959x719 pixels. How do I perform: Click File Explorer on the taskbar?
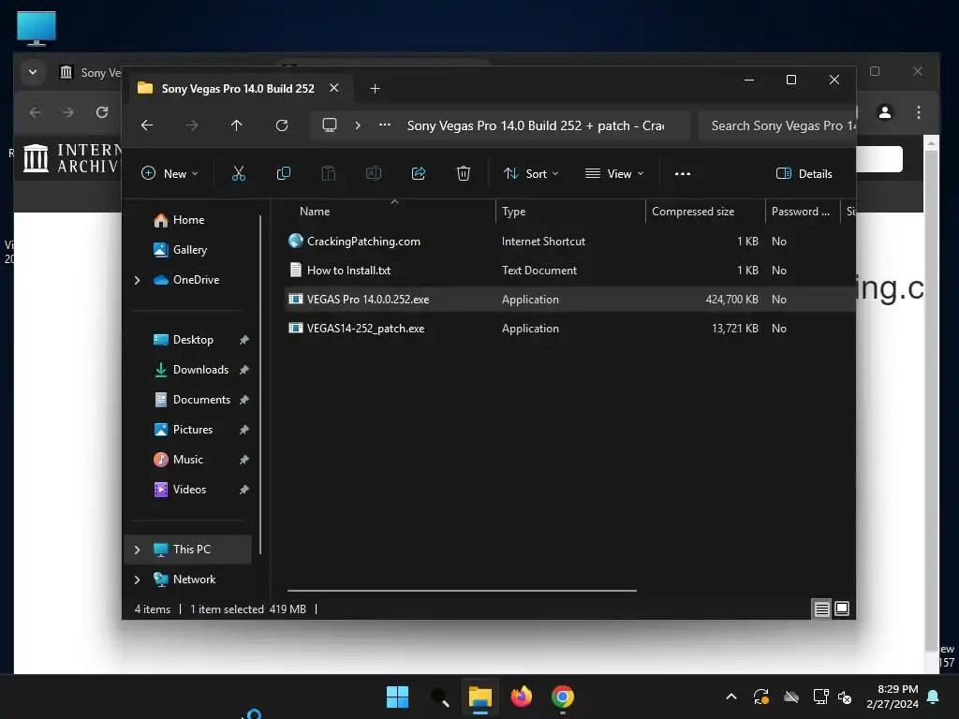click(480, 697)
